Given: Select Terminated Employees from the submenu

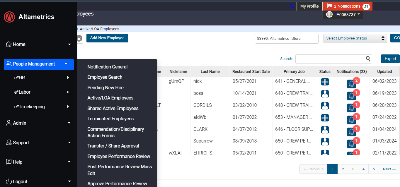Looking at the screenshot, I should 110,119.
